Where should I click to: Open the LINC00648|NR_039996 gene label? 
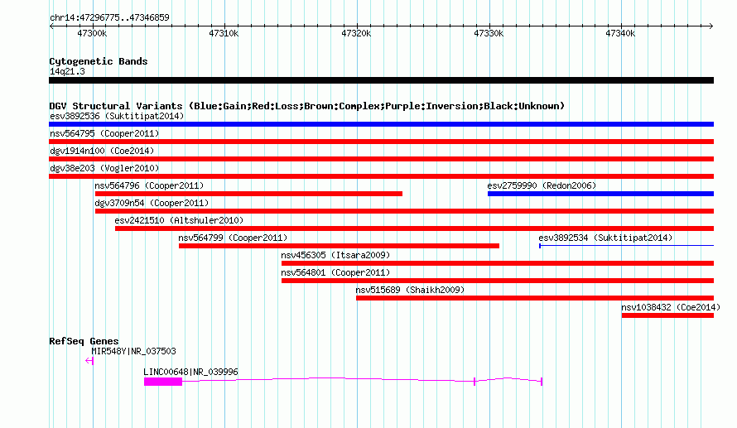pyautogui.click(x=190, y=372)
